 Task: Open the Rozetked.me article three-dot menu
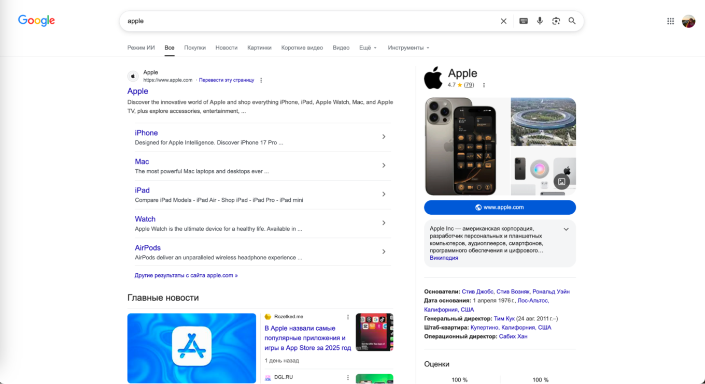tap(348, 316)
